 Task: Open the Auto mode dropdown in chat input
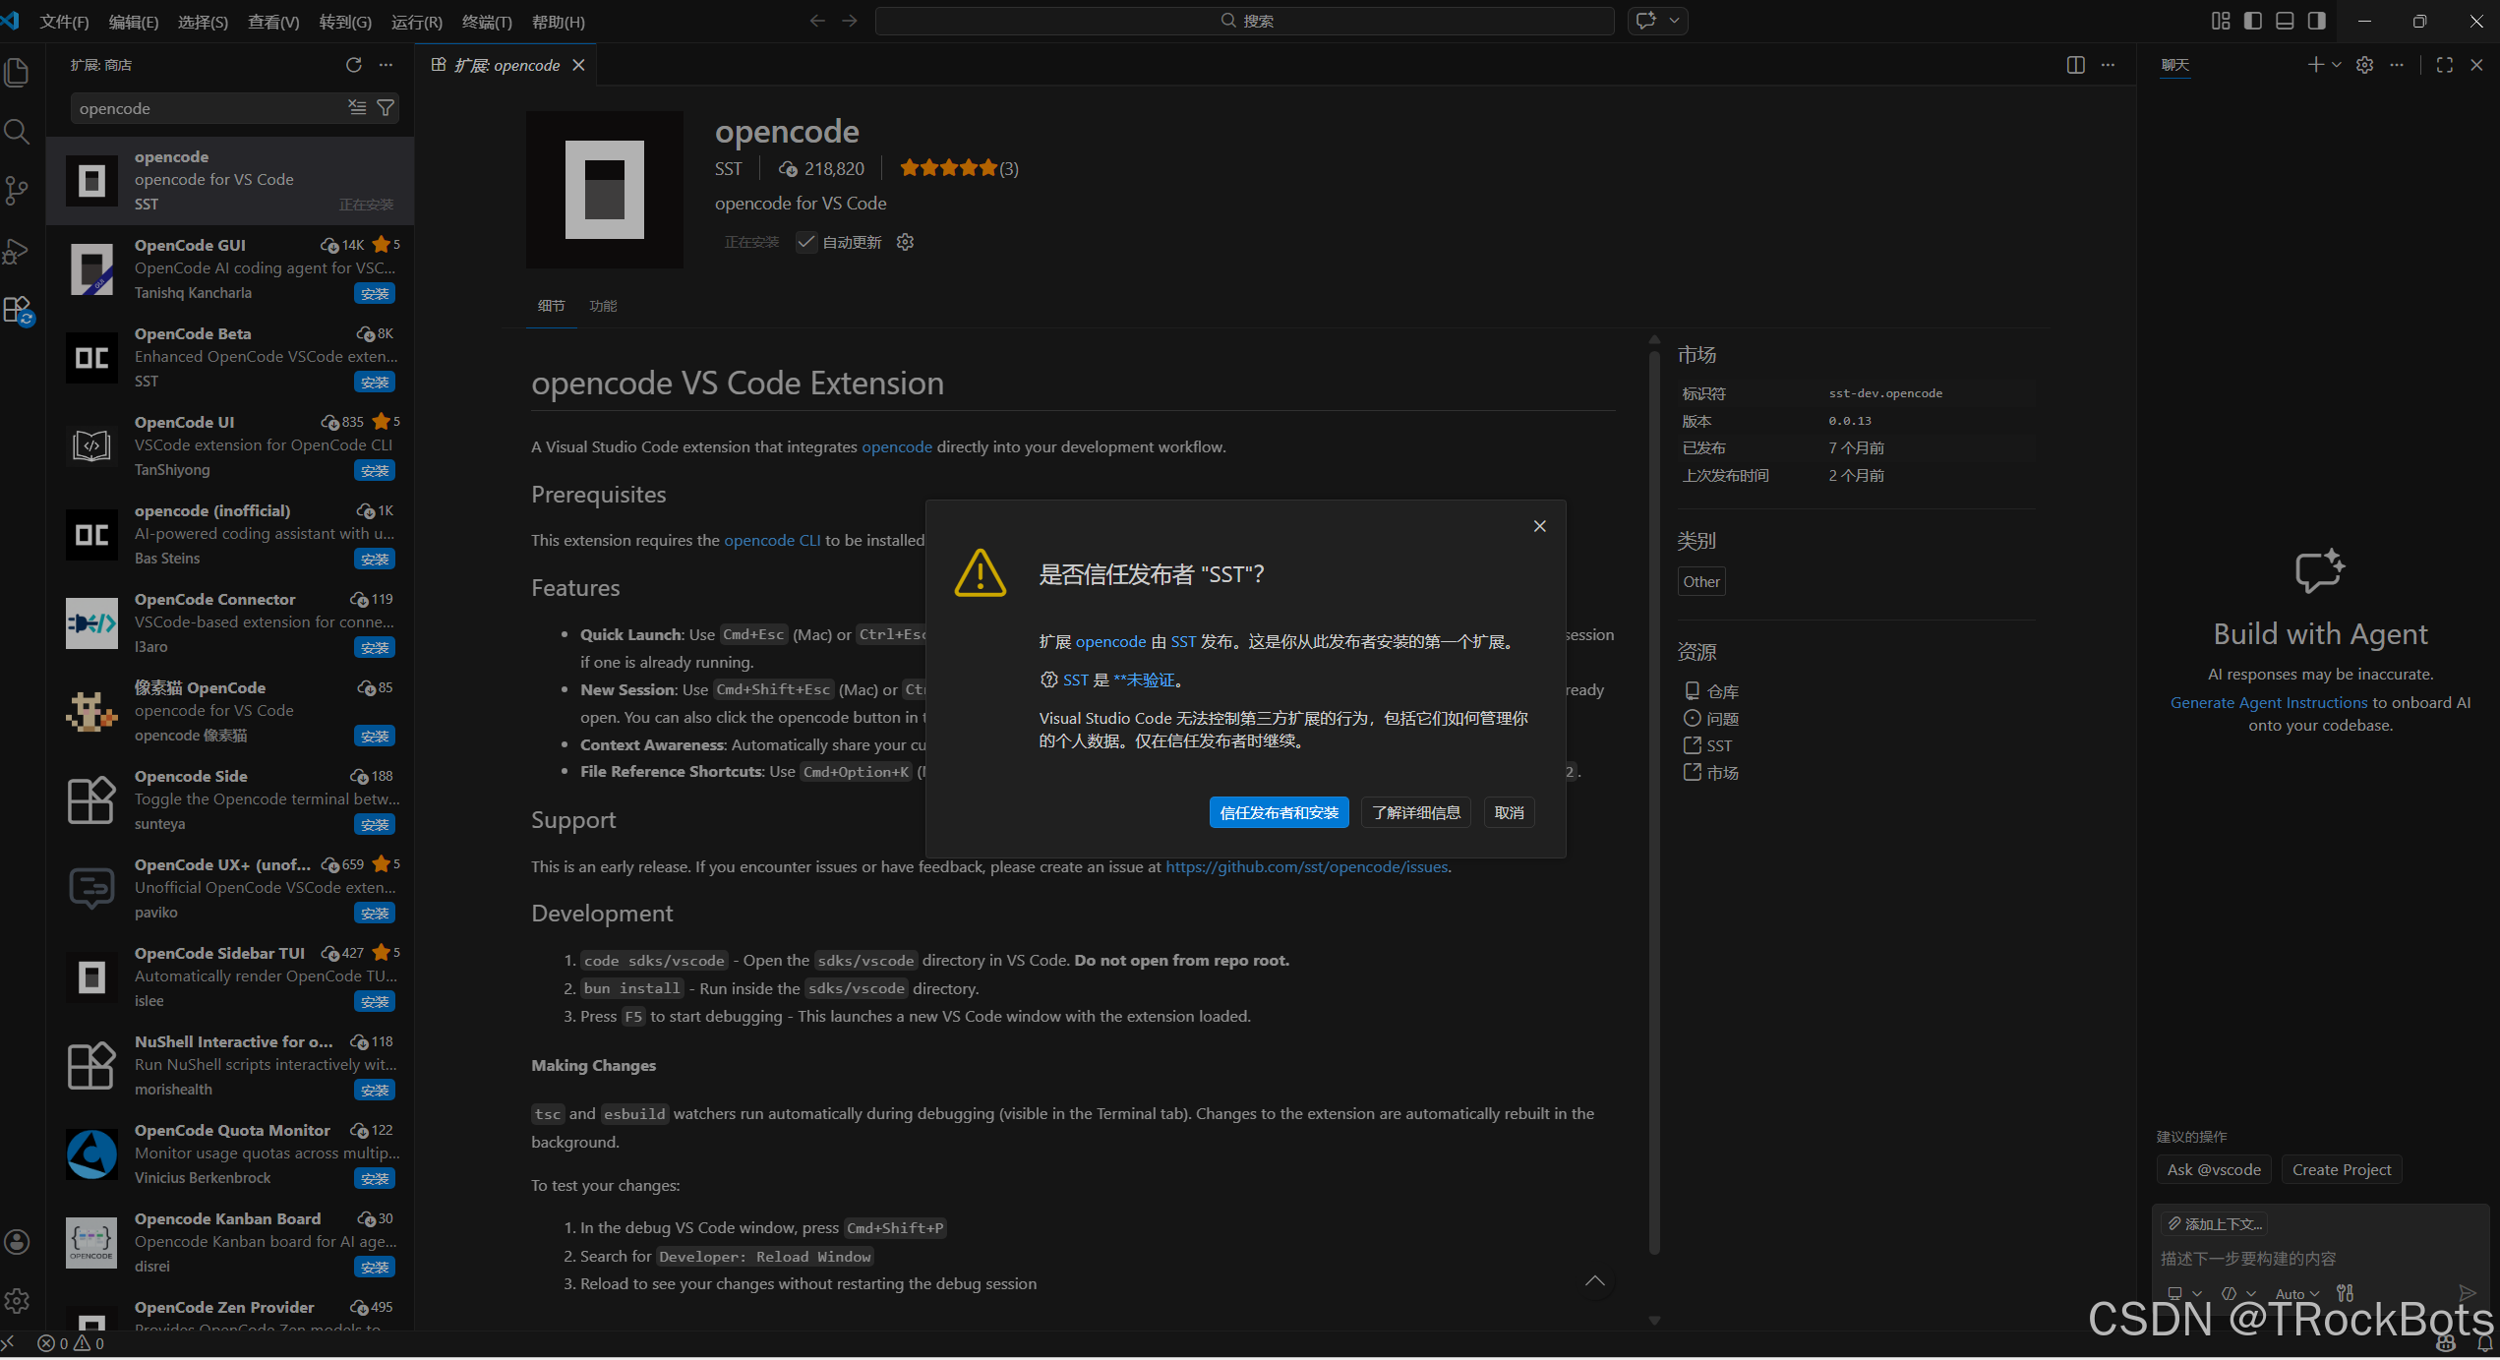[2296, 1293]
